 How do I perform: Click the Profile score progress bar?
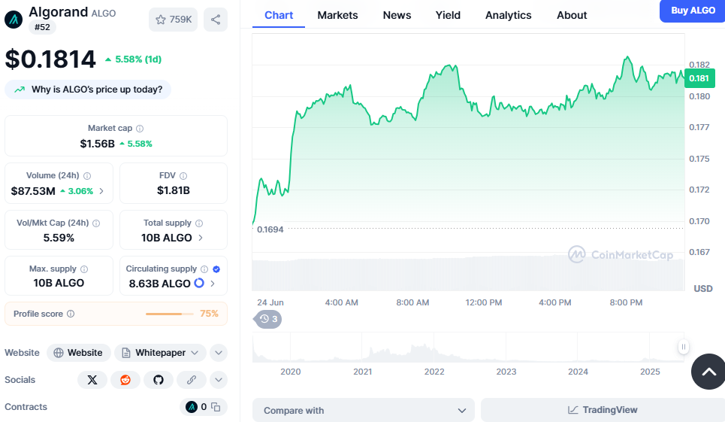click(x=170, y=314)
